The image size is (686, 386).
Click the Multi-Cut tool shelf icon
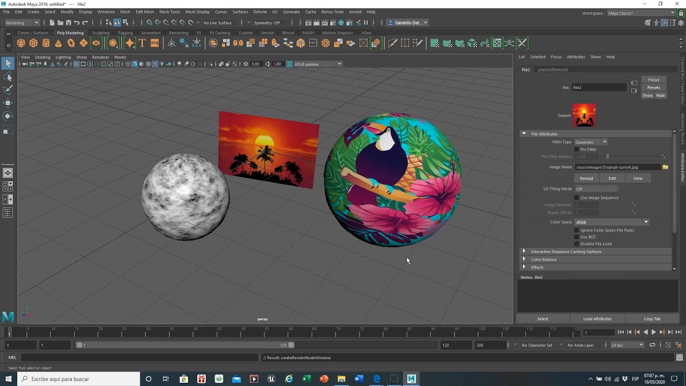point(392,43)
